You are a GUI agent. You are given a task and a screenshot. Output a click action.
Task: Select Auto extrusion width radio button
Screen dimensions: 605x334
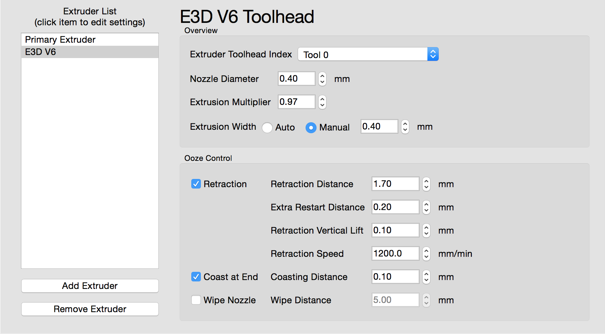pyautogui.click(x=267, y=127)
